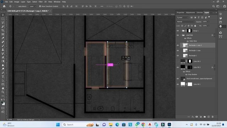
Task: Create a new layer icon
Action: [209, 117]
